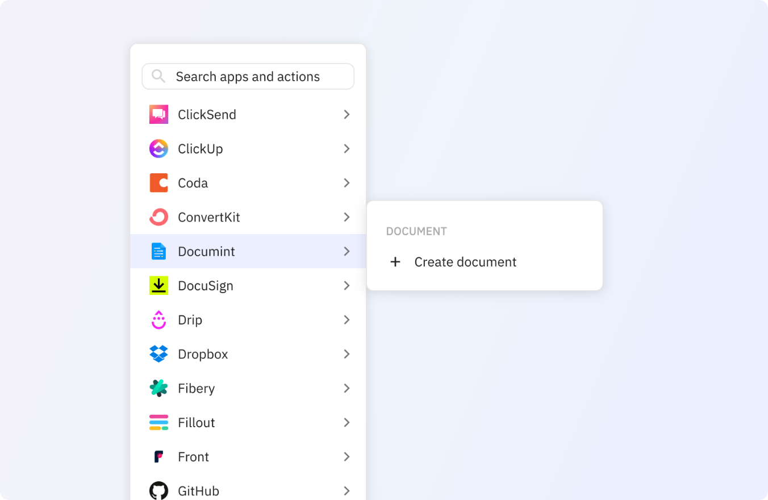768x500 pixels.
Task: Choose the Fillout label
Action: (x=196, y=422)
